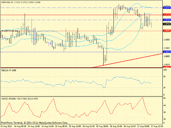The height and width of the screenshot is (128, 171).
Task: Click the blue 1.5716 price label
Action: point(167,20)
